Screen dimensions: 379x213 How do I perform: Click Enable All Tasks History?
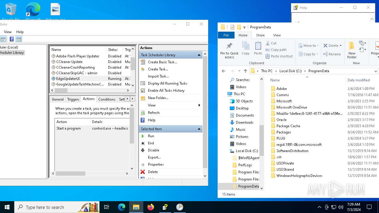pos(166,91)
